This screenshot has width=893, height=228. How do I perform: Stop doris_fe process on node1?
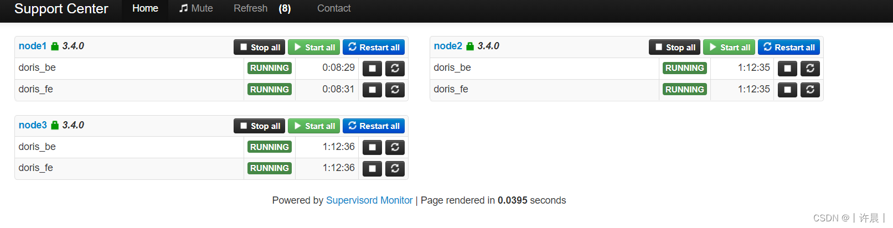click(x=372, y=90)
